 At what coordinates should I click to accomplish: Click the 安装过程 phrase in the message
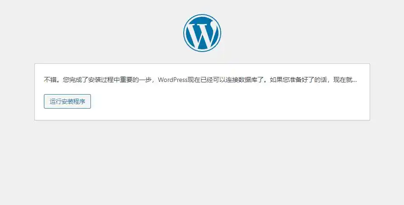click(x=101, y=80)
